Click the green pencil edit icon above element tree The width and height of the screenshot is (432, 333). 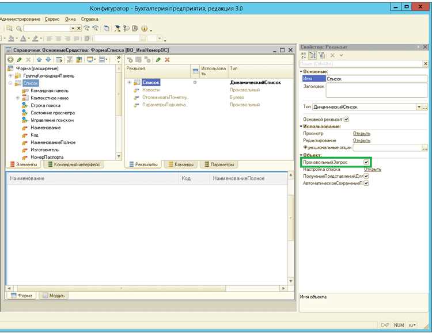click(19, 59)
